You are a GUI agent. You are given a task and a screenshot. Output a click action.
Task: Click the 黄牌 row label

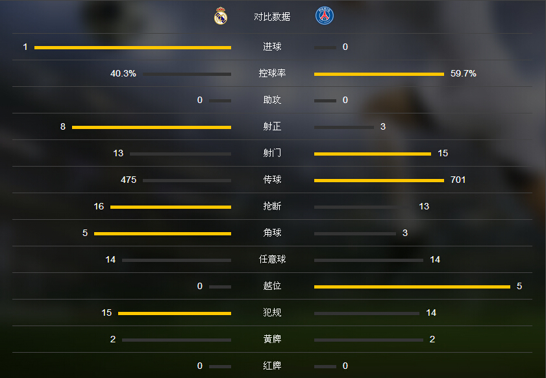coord(272,339)
